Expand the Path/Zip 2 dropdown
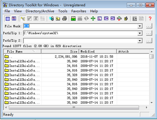The image size is (157, 120). [x=140, y=41]
